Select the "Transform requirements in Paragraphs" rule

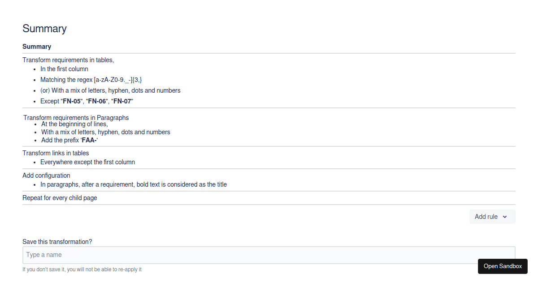76,118
